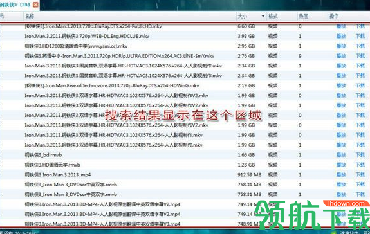Image resolution: width=370 pixels, height=234 pixels.
Task: Click the 操作 column header
Action: click(334, 16)
